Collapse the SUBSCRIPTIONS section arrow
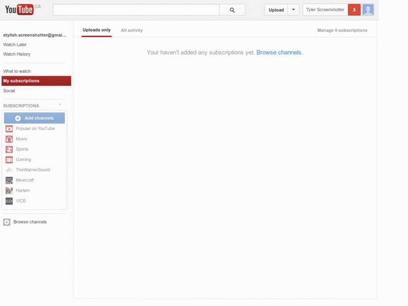This screenshot has height=306, width=408. pyautogui.click(x=60, y=104)
